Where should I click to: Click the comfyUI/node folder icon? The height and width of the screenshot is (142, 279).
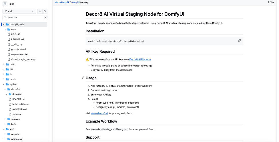[7, 24]
